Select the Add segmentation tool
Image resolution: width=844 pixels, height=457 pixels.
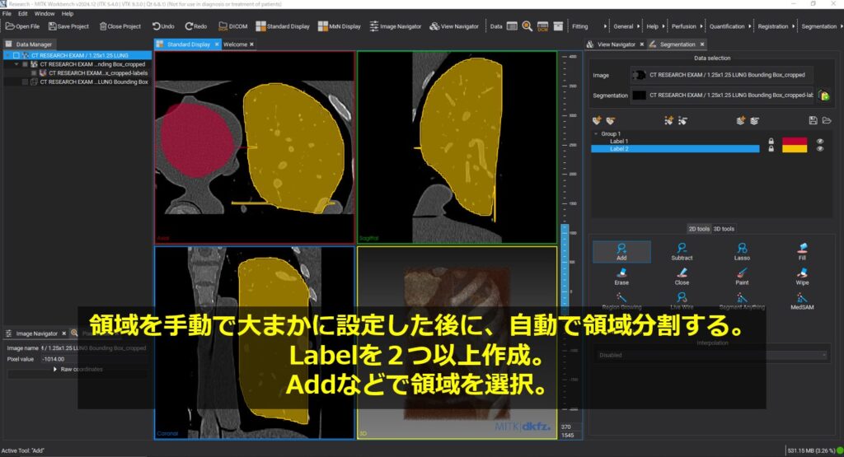point(621,252)
